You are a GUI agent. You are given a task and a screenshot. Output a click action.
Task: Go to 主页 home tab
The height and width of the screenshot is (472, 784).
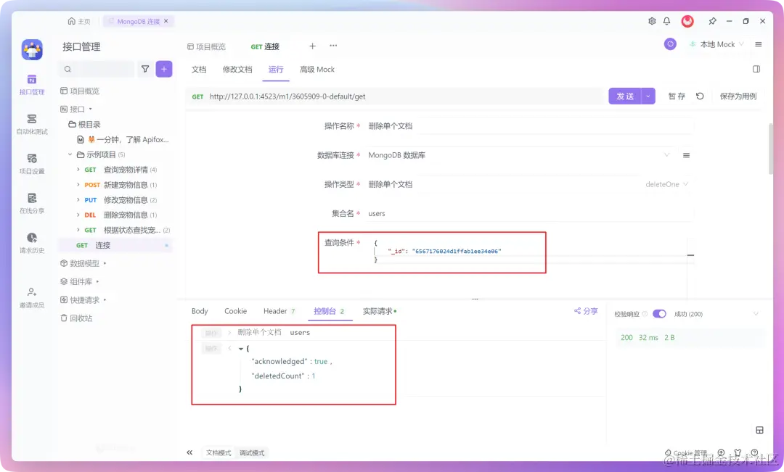point(80,21)
